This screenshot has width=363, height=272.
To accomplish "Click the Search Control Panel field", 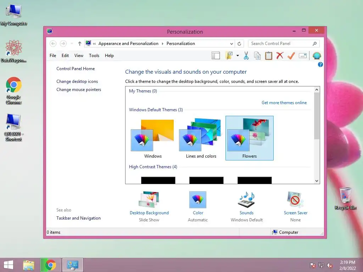I will click(x=284, y=44).
